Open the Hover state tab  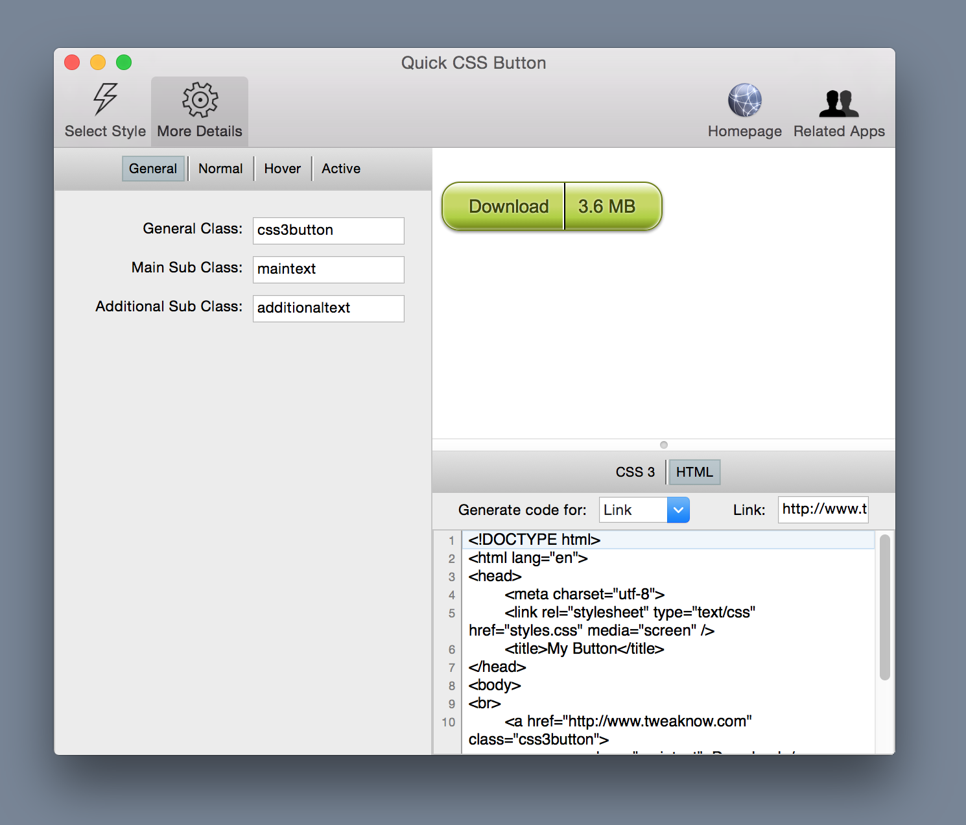tap(282, 168)
